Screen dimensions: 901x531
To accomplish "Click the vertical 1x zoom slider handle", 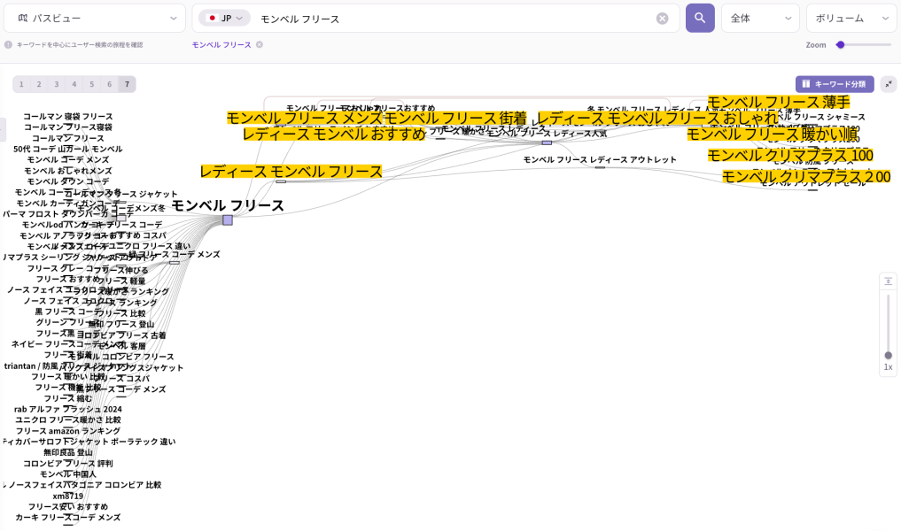I will coord(888,355).
